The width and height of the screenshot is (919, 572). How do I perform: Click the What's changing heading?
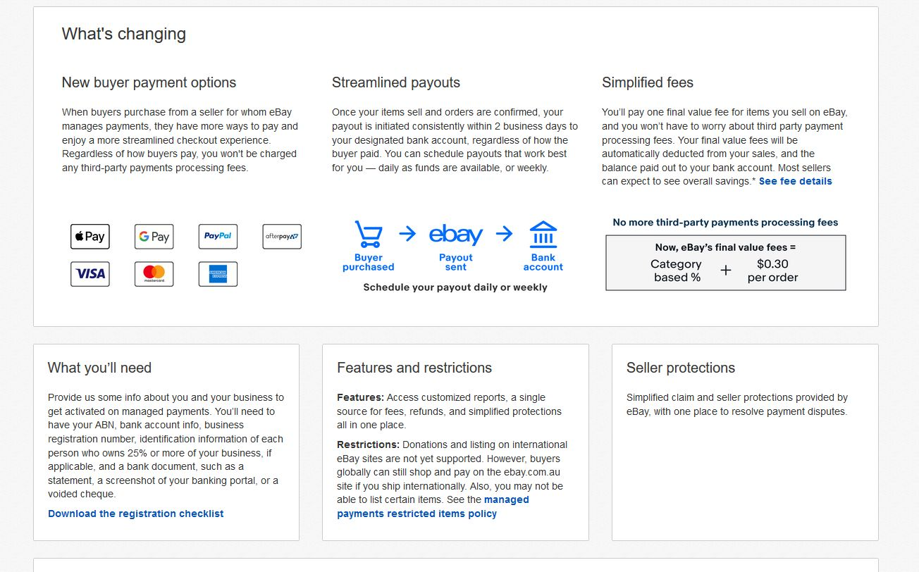[x=124, y=34]
